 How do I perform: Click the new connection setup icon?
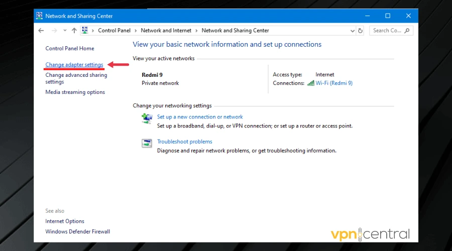(147, 118)
